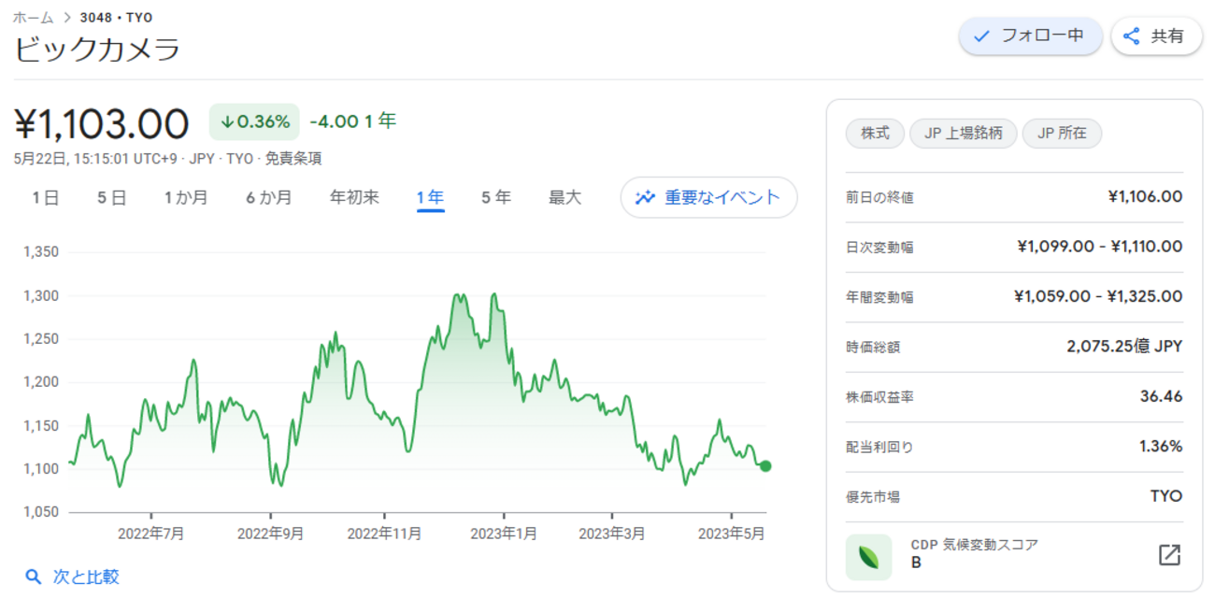Image resolution: width=1215 pixels, height=598 pixels.
Task: Click the CDP 気候変動スコア label
Action: coord(975,545)
